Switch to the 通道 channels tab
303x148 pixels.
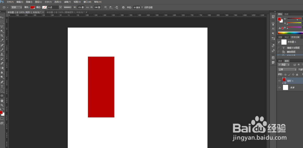(280, 61)
